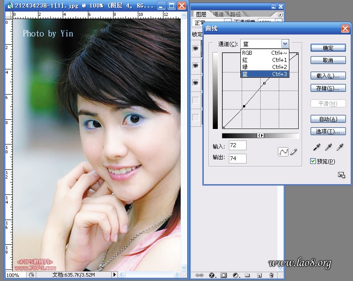Delete layer with the trash icon
The height and width of the screenshot is (281, 353).
click(x=271, y=275)
